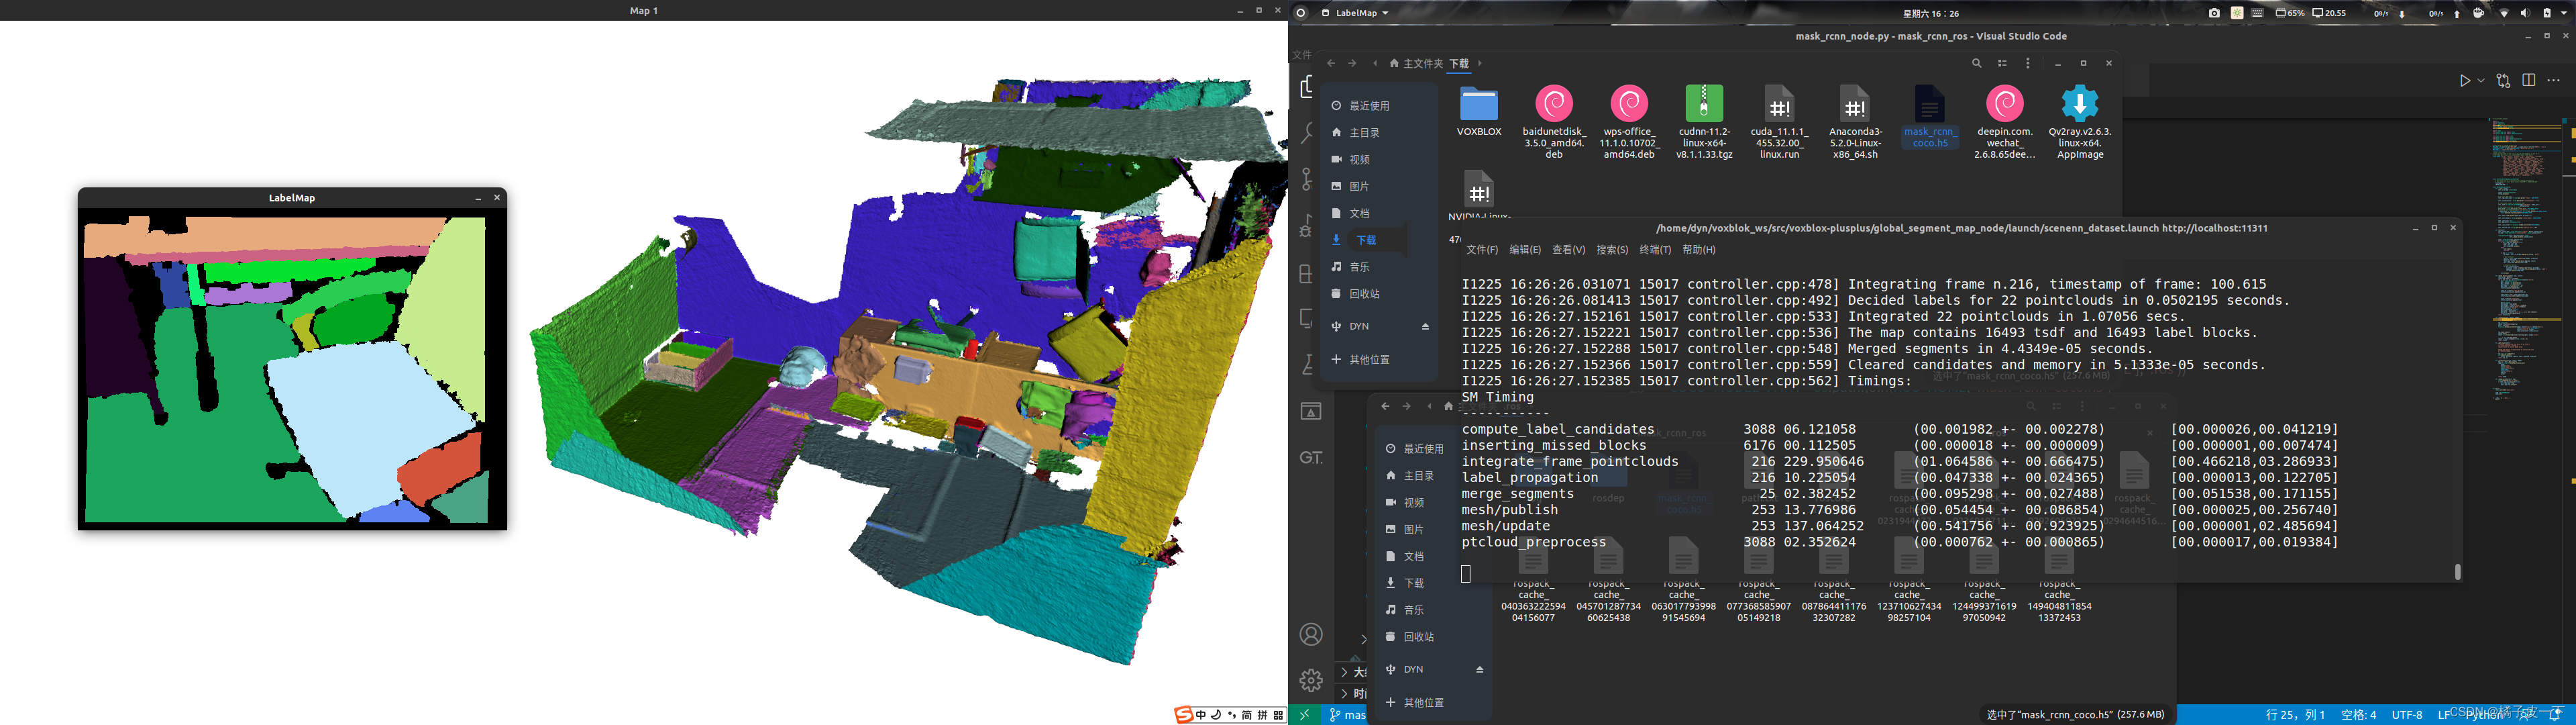2576x725 pixels.
Task: Expand the collapsed 时 section in VS Code sidebar
Action: tap(1345, 693)
